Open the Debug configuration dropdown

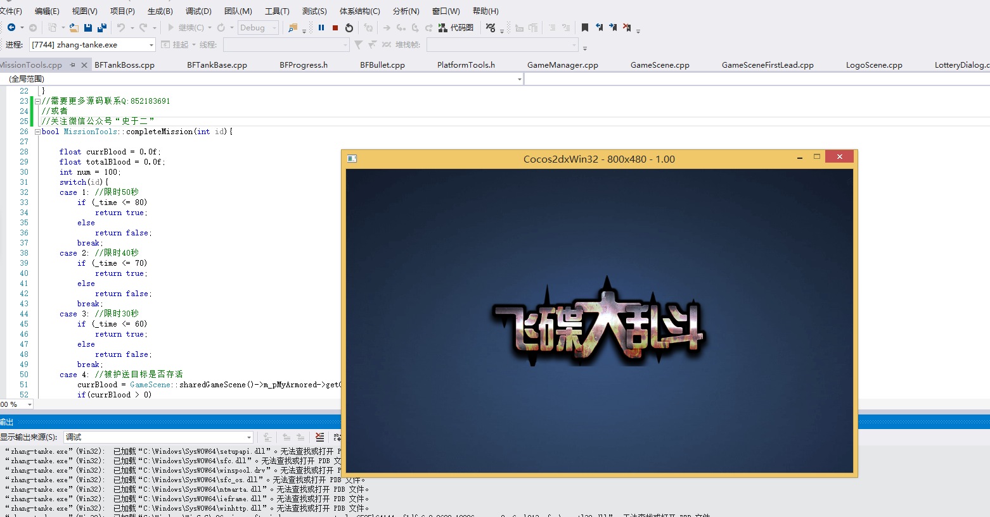point(258,27)
